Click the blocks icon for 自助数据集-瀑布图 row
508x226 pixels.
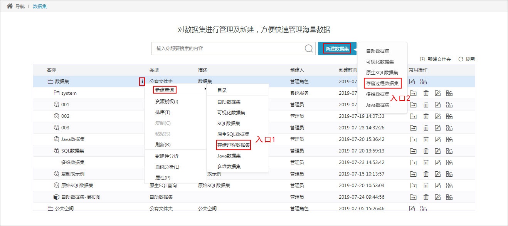click(x=449, y=197)
